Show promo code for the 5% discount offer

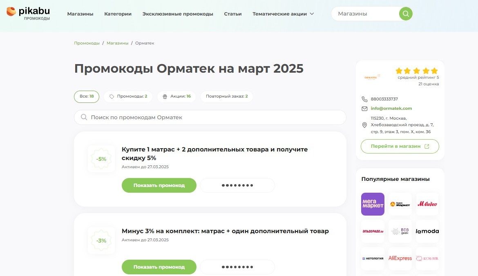(x=159, y=185)
